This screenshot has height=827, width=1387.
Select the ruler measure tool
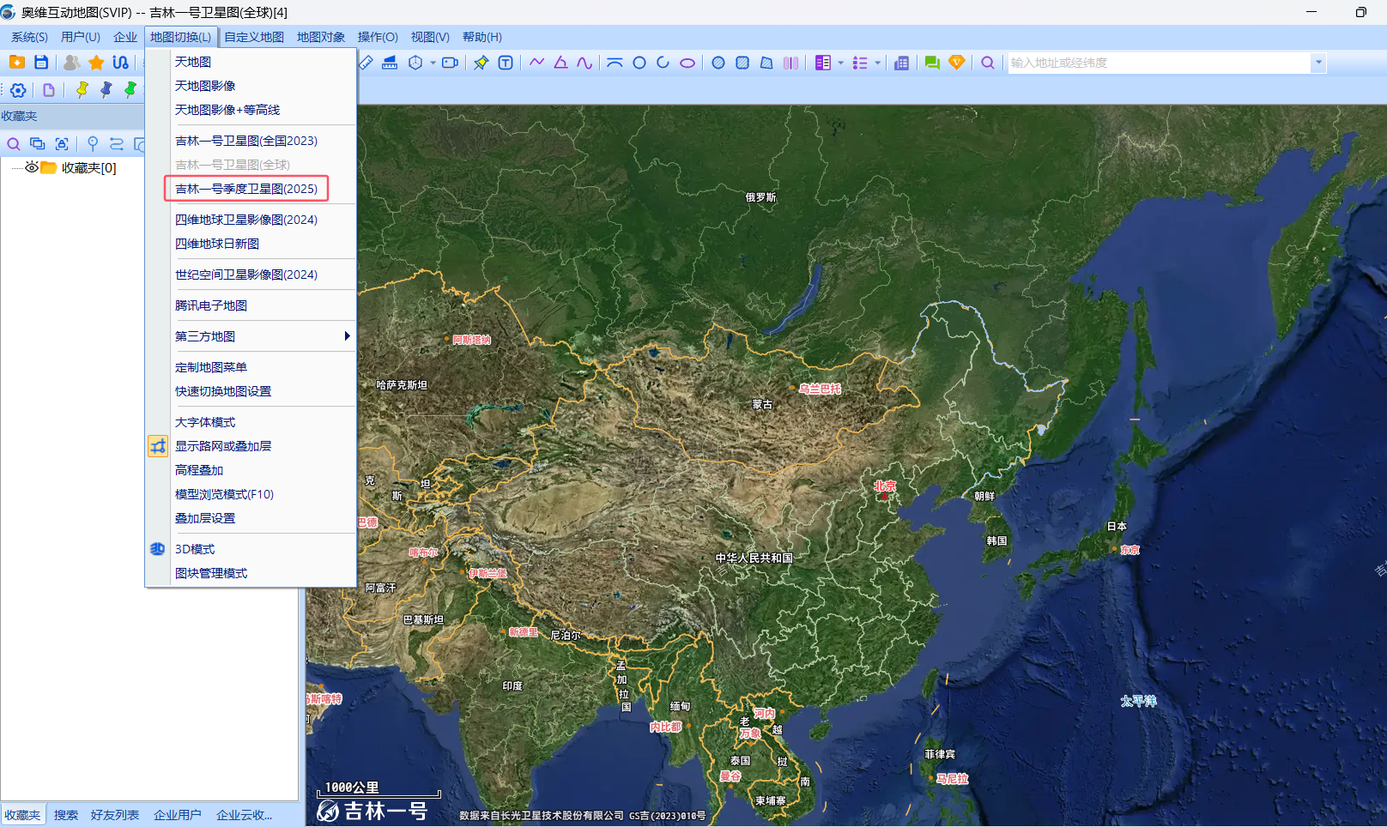click(x=366, y=63)
